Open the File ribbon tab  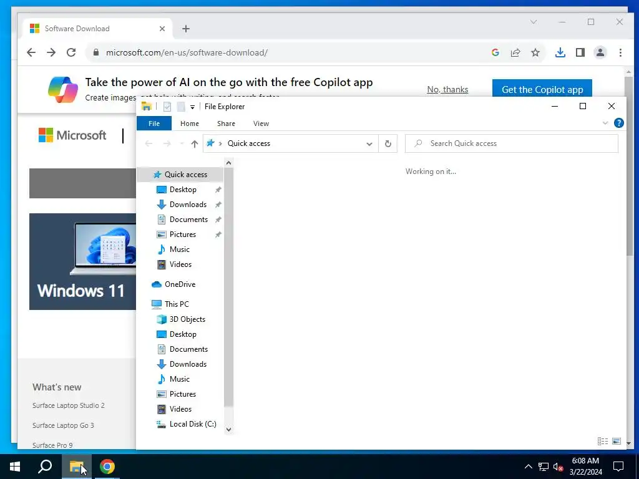coord(154,123)
